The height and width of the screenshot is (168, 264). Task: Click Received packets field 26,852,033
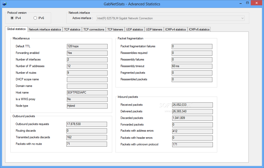[193, 105]
